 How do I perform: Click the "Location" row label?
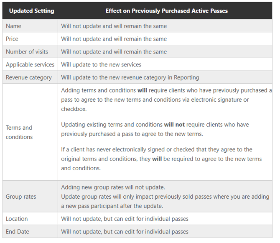pos(17,219)
